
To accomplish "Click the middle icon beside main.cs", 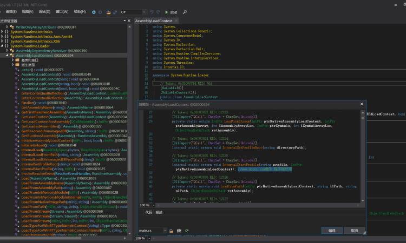I will point(179,231).
